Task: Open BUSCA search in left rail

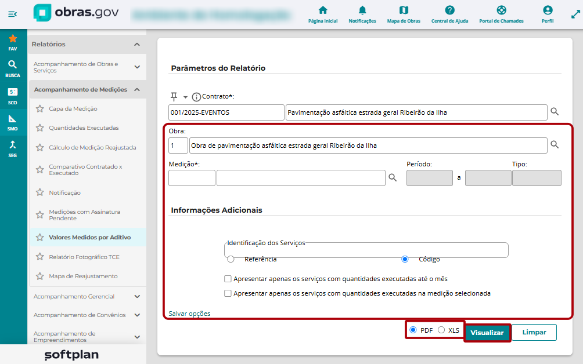Action: coord(13,68)
